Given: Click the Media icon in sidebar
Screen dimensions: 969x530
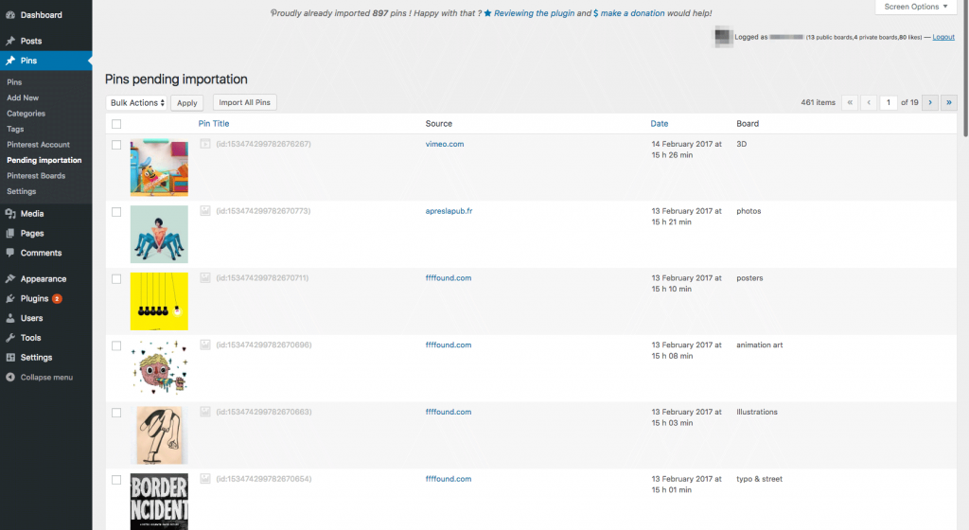Looking at the screenshot, I should 9,214.
